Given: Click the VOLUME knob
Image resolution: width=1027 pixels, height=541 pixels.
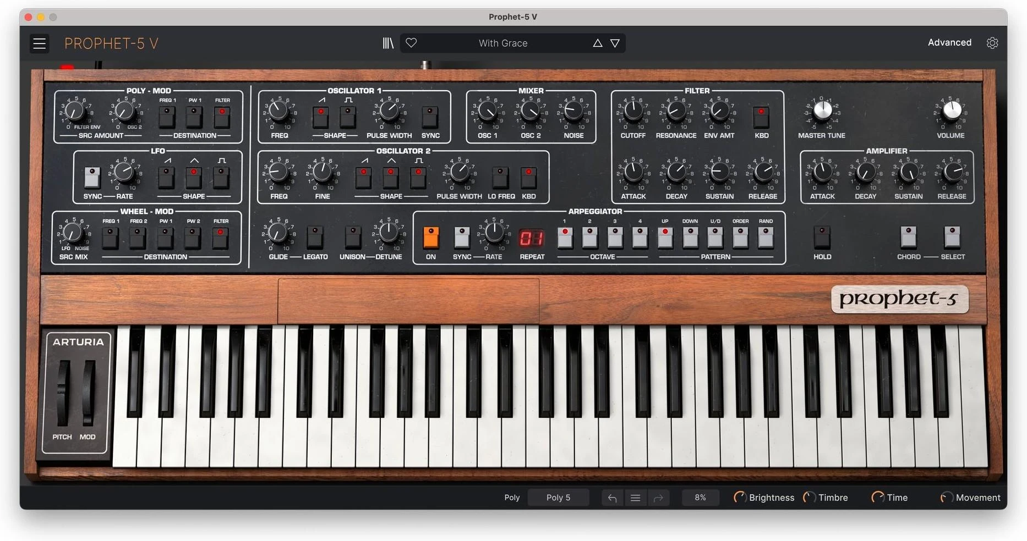Looking at the screenshot, I should (952, 111).
